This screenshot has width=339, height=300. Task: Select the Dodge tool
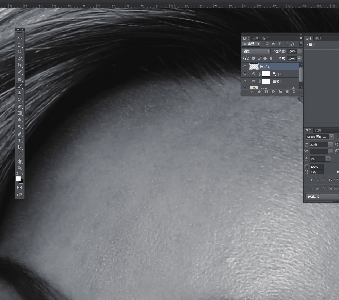20,127
